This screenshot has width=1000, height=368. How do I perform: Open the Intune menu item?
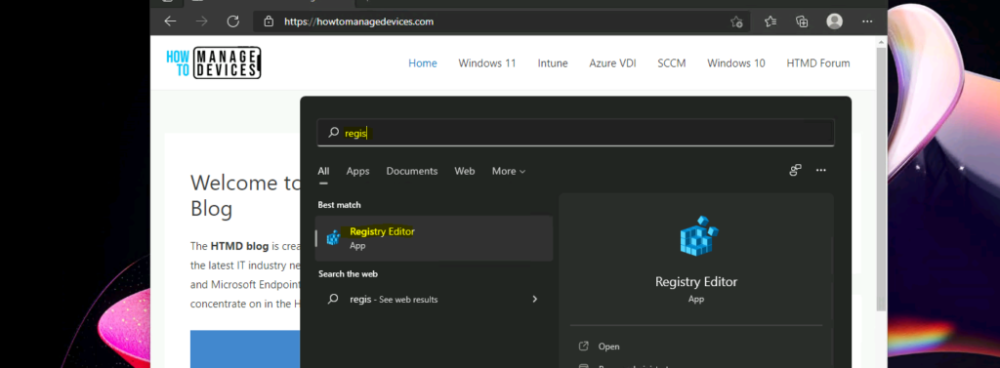pyautogui.click(x=553, y=63)
